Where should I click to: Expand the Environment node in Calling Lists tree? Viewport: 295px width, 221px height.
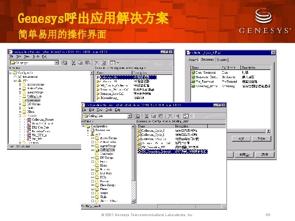point(88,130)
